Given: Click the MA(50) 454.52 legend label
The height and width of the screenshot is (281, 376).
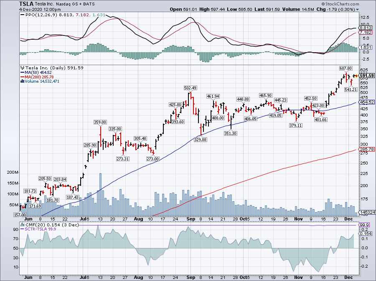Looking at the screenshot, I should (38, 72).
